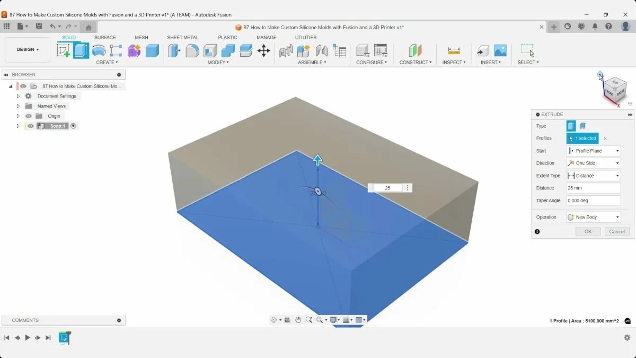Open the Extent Type Distance dropdown
636x358 pixels.
click(594, 176)
